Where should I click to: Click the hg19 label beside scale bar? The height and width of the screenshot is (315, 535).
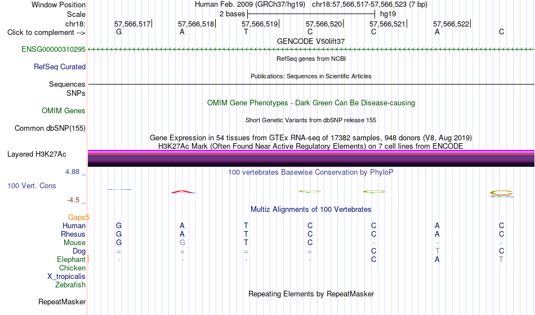point(388,14)
